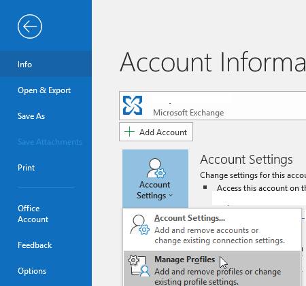306x286 pixels.
Task: Click the Account Settings... entry icon
Action: click(139, 224)
